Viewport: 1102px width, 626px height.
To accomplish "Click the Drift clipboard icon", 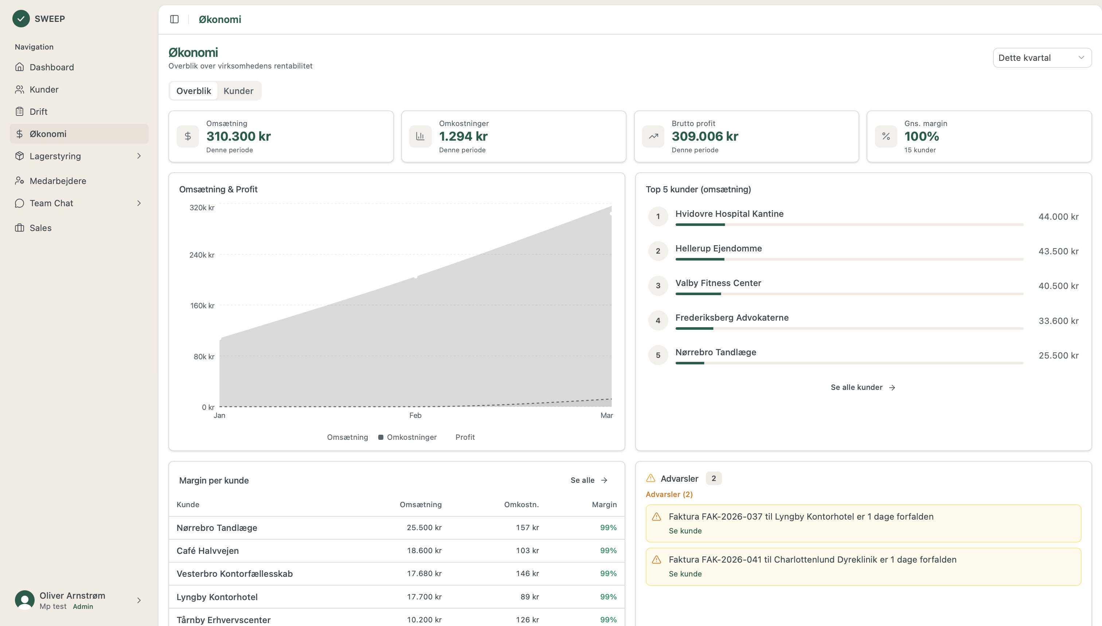I will (x=19, y=112).
